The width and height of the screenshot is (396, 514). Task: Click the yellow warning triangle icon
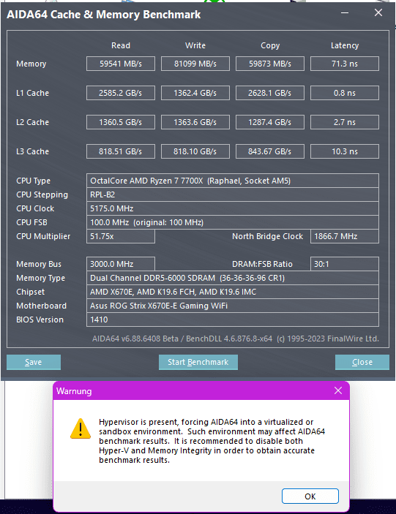coord(81,428)
